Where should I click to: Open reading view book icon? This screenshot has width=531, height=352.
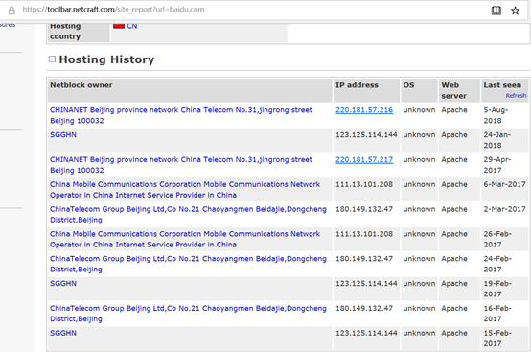pyautogui.click(x=496, y=11)
